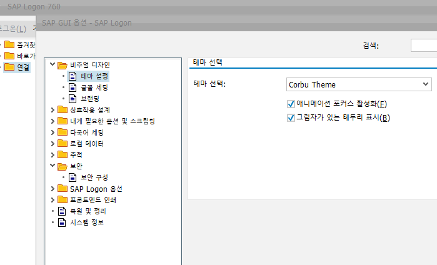Click the 시스템 정보 document icon

(62, 222)
